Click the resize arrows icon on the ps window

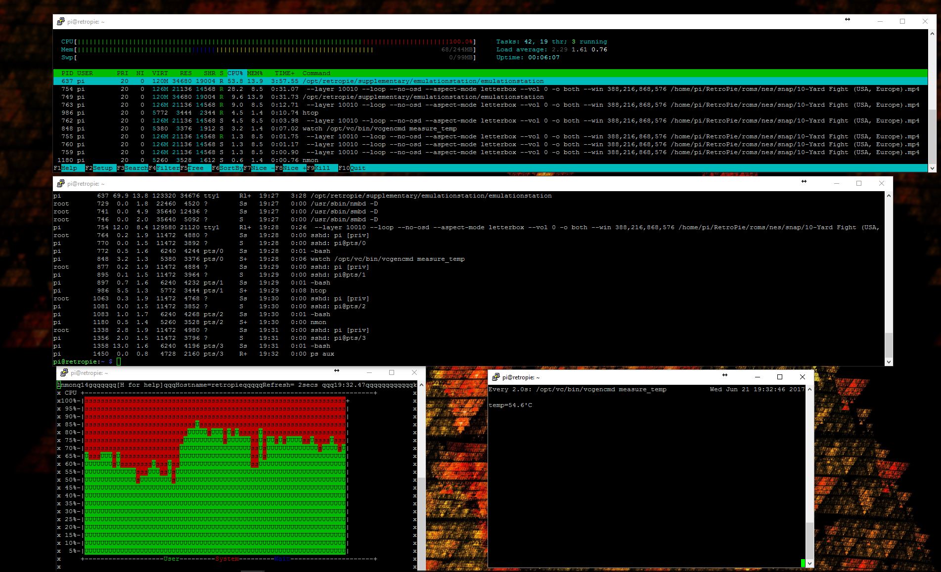click(x=804, y=182)
